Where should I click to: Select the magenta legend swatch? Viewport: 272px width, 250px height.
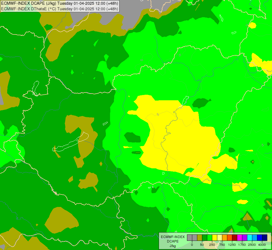point(239,238)
